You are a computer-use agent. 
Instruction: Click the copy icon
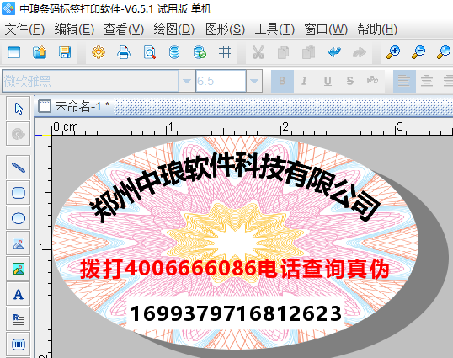(283, 52)
